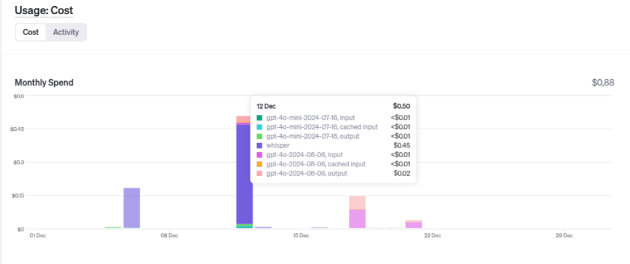Switch to the Activity tab
630x264 pixels.
[66, 32]
